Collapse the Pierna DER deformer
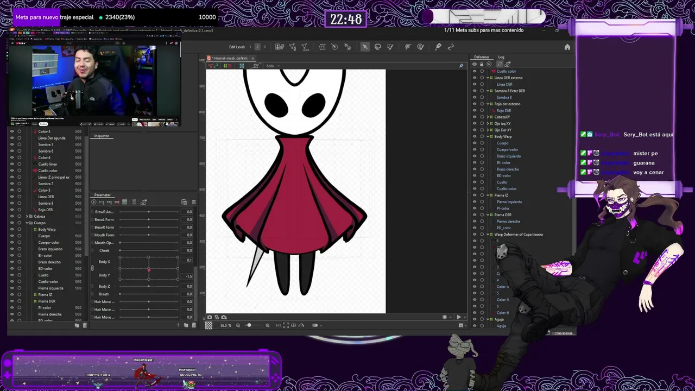The width and height of the screenshot is (695, 391). coord(488,215)
